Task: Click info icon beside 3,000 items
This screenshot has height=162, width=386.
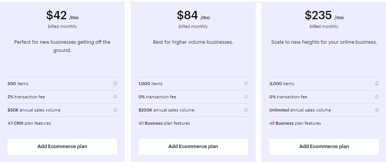Action: 377,84
